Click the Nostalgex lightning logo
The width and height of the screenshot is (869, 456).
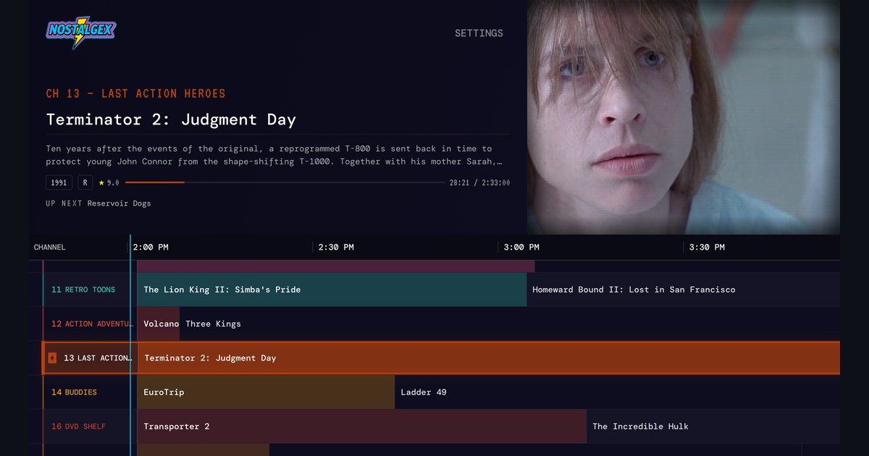81,33
